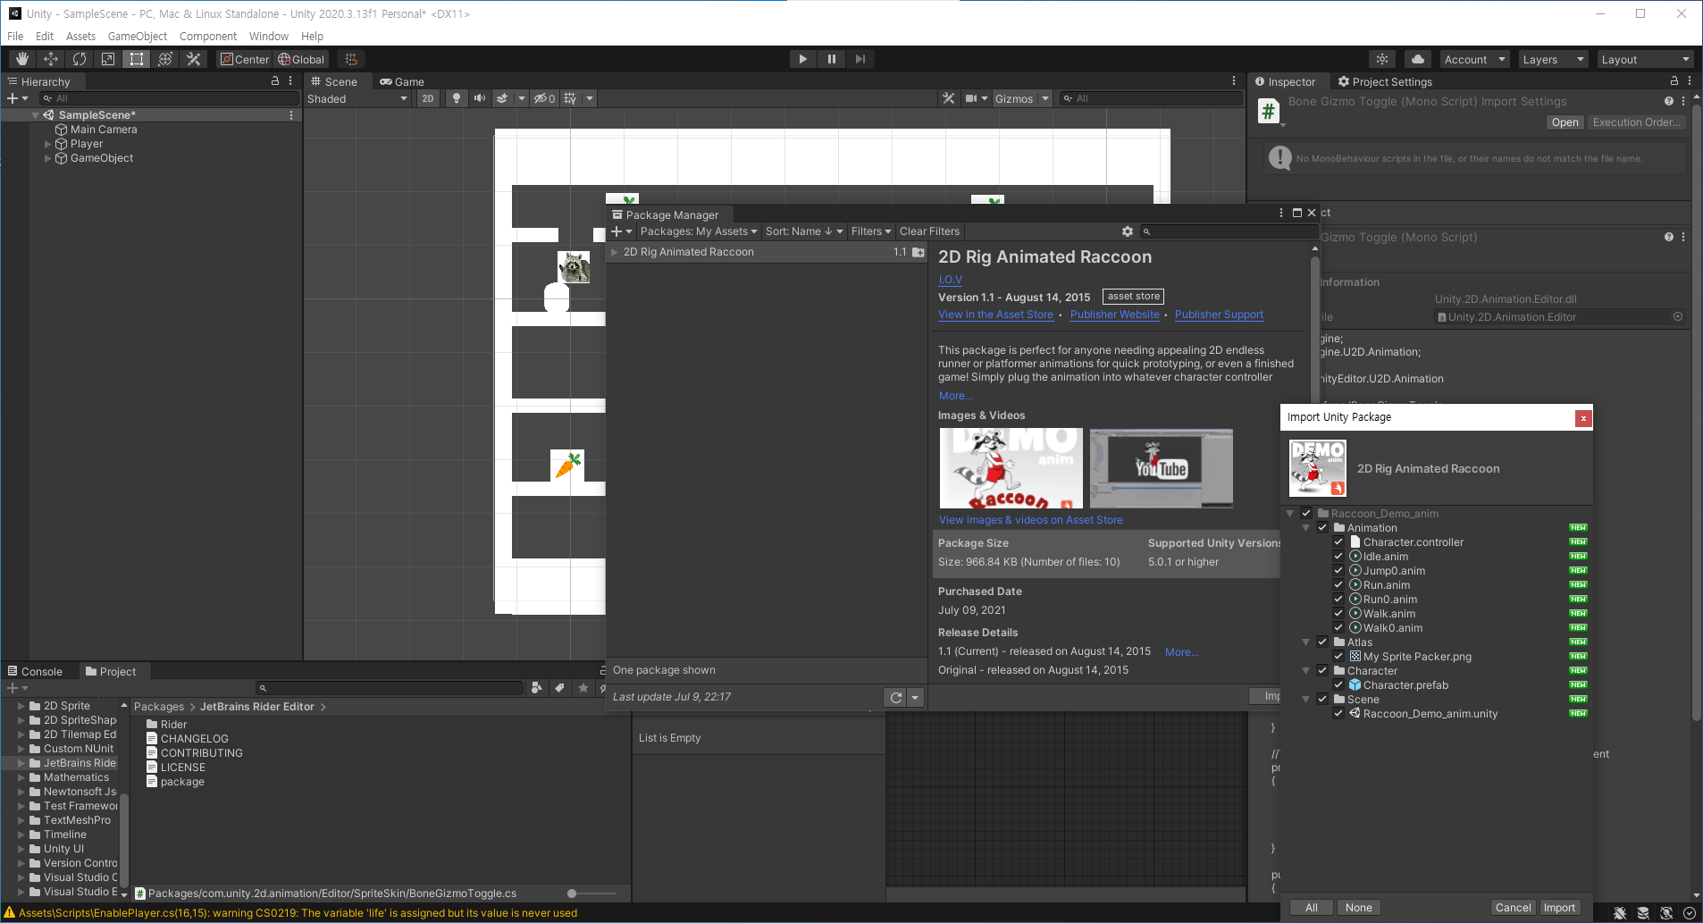This screenshot has width=1703, height=923.
Task: Open script help icon in Inspector
Action: click(x=1668, y=101)
